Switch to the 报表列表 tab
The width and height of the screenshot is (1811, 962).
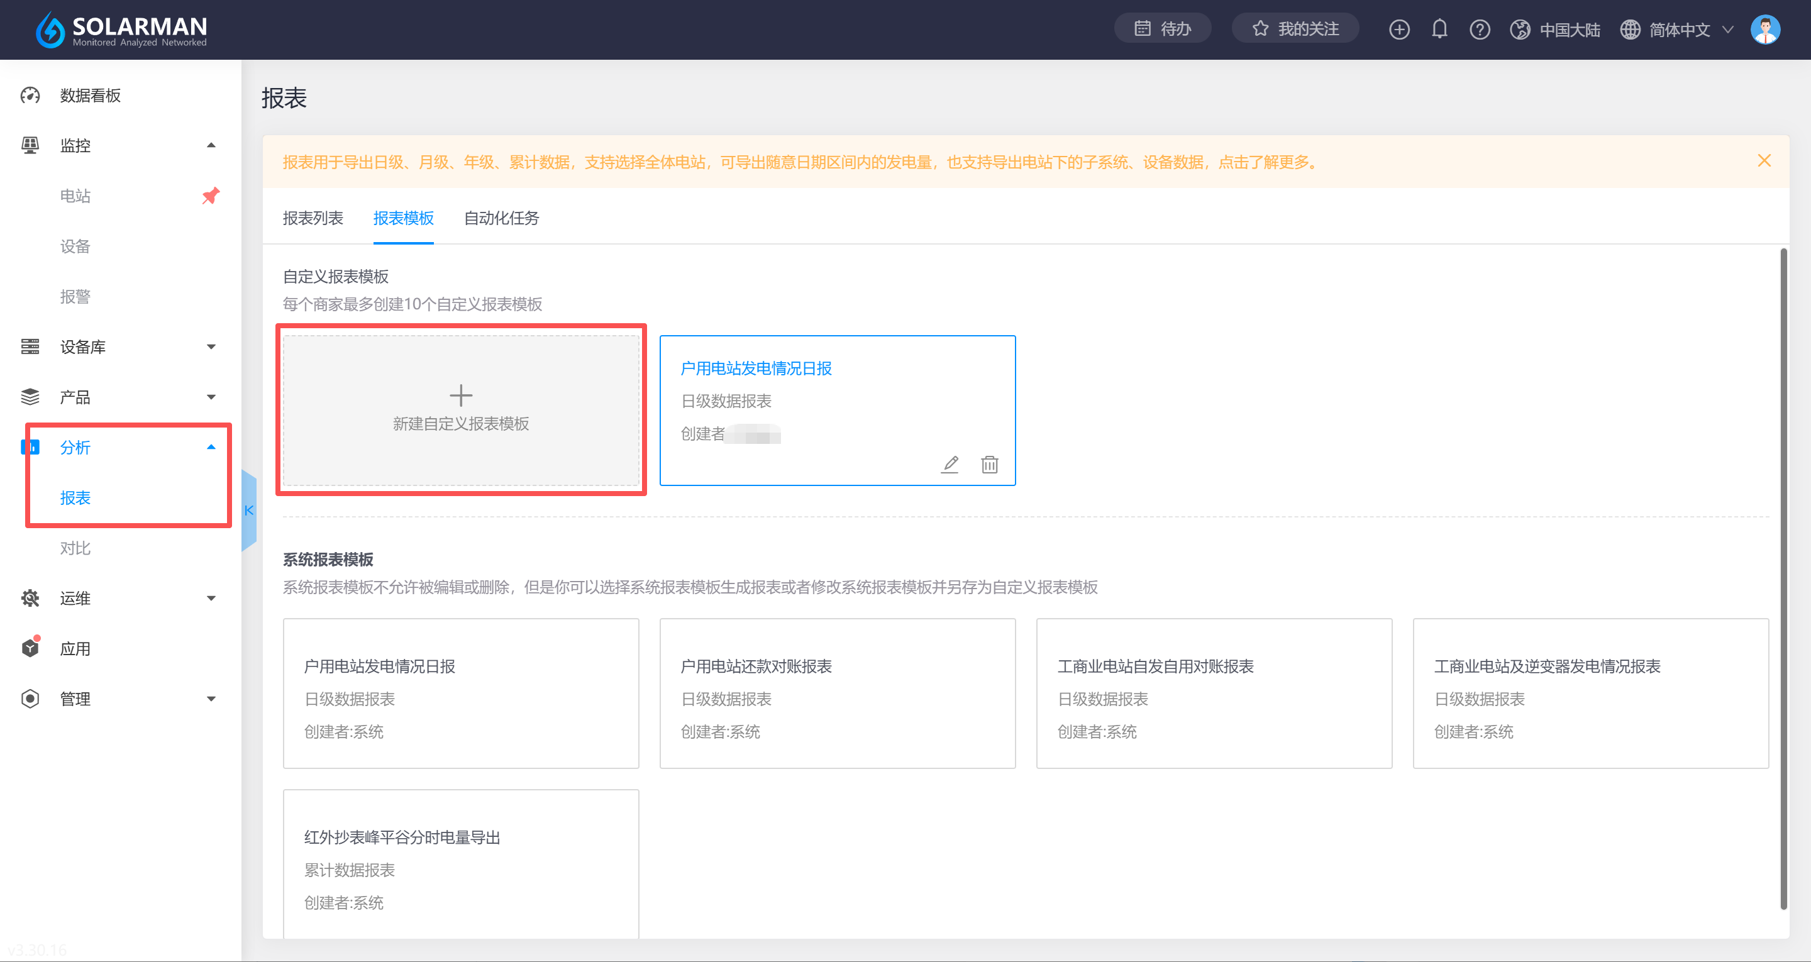pyautogui.click(x=313, y=218)
